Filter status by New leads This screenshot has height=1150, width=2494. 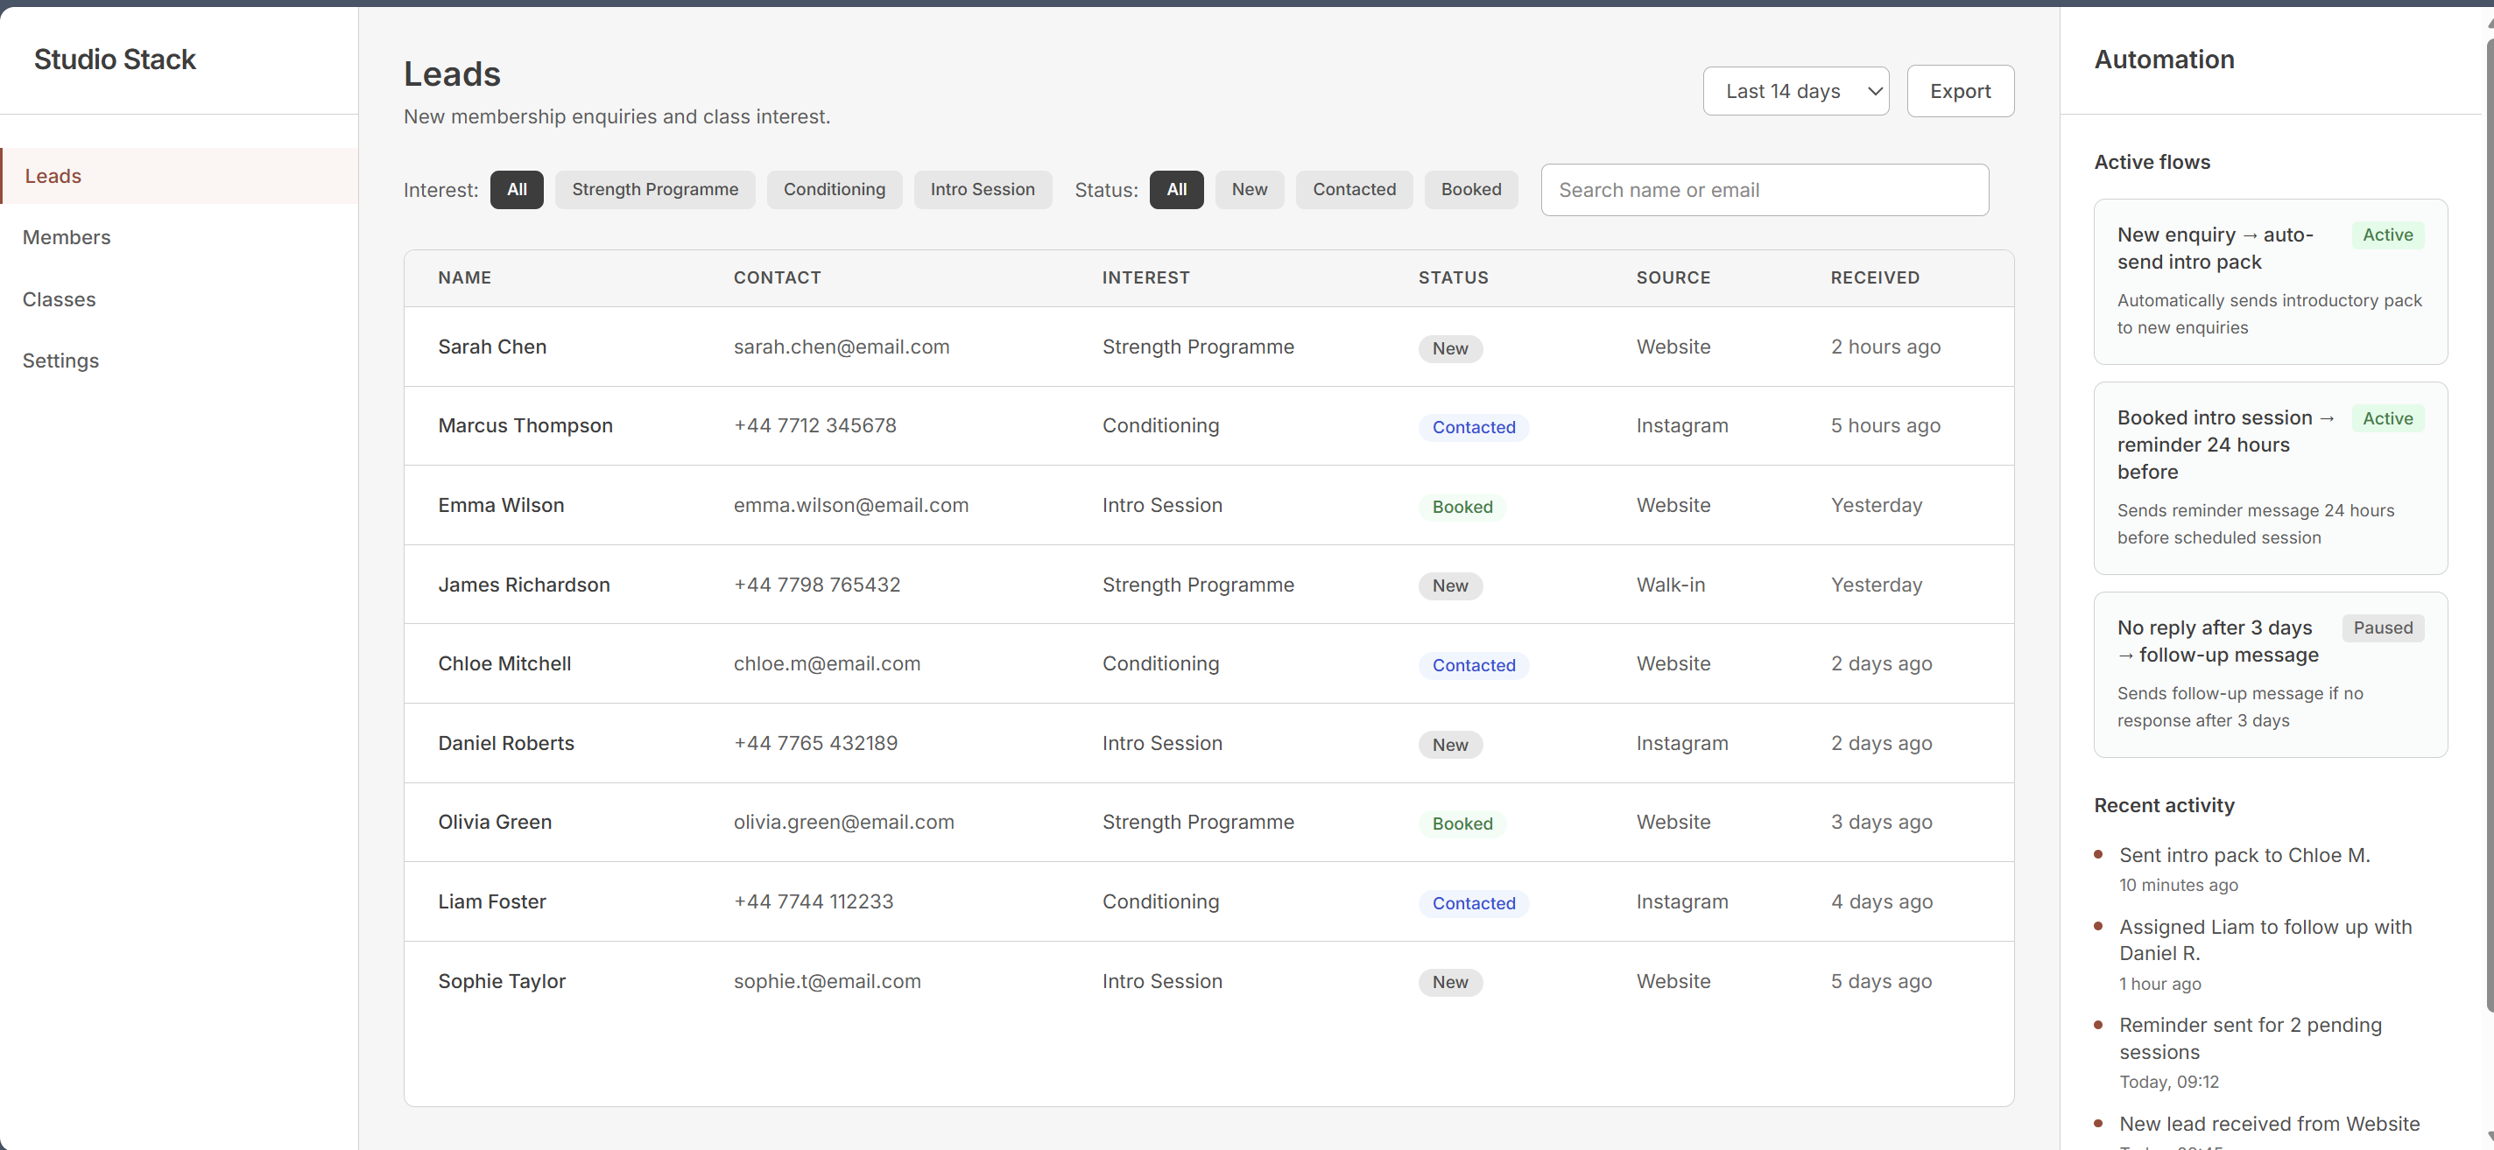coord(1249,189)
